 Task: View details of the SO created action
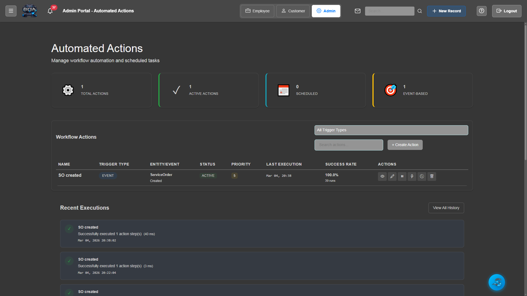(x=382, y=177)
